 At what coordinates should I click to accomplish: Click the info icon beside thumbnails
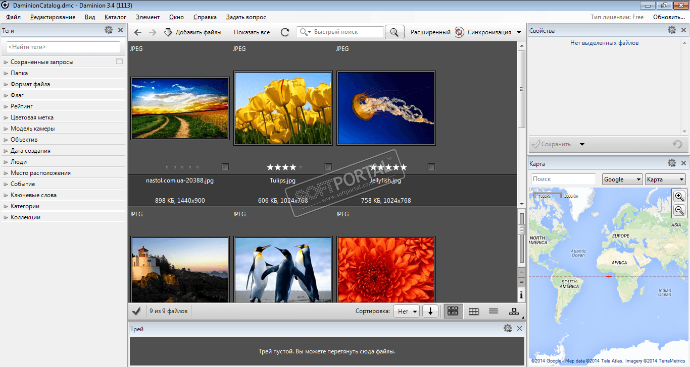pos(521,294)
